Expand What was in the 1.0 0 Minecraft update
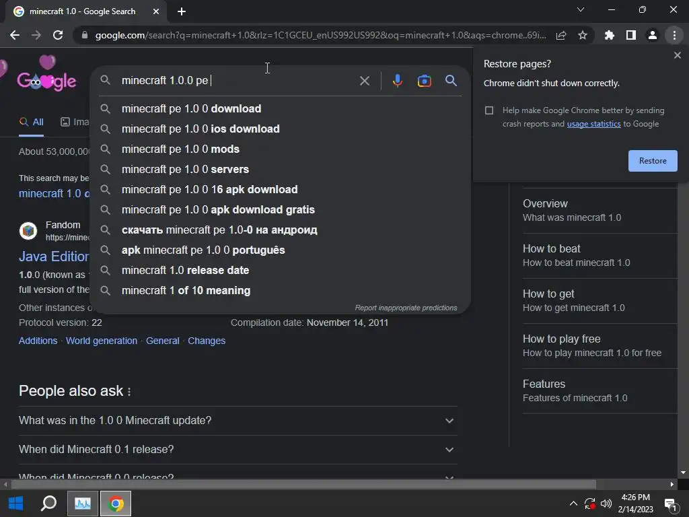The width and height of the screenshot is (689, 517). (x=238, y=421)
